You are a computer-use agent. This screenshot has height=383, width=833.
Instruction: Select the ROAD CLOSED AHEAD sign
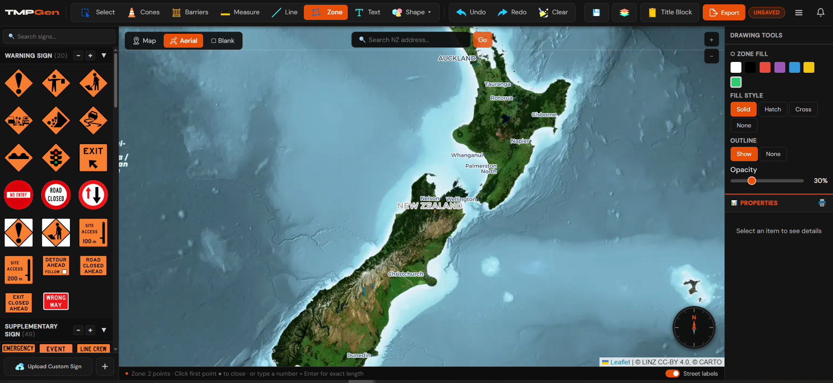(93, 266)
